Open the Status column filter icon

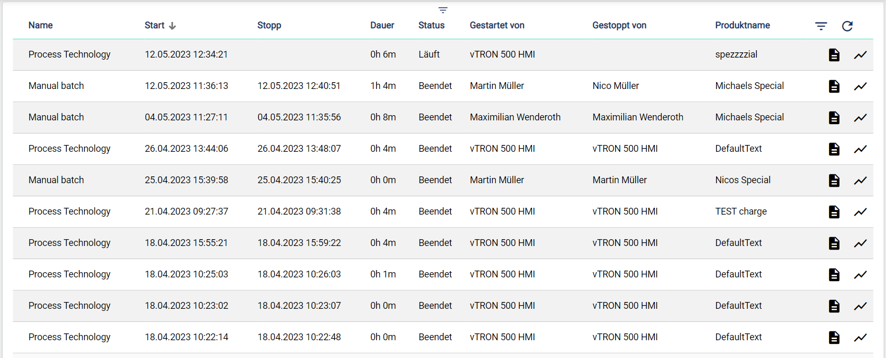pyautogui.click(x=443, y=10)
